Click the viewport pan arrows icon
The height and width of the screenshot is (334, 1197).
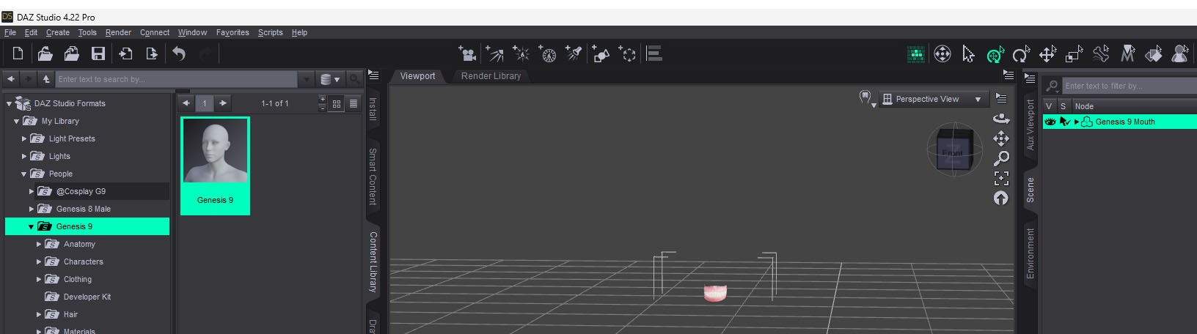(1001, 138)
